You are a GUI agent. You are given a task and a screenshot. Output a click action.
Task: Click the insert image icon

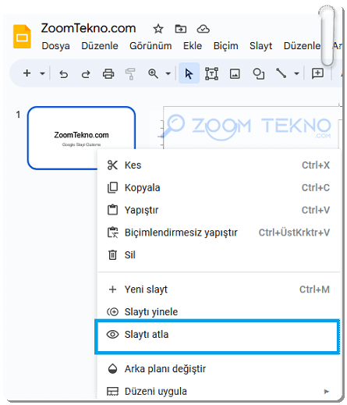(235, 73)
